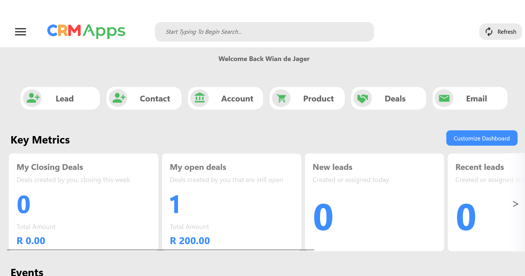This screenshot has height=276, width=525.
Task: Expand metrics with the right chevron arrow
Action: (515, 204)
